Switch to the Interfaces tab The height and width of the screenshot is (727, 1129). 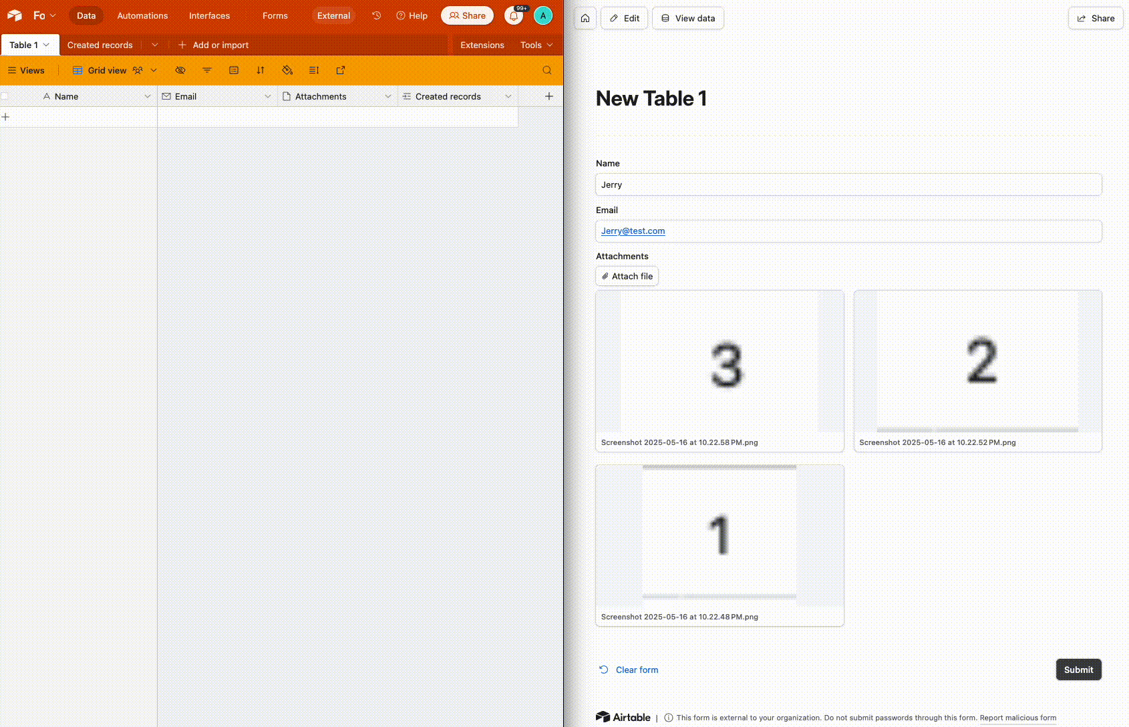click(209, 15)
